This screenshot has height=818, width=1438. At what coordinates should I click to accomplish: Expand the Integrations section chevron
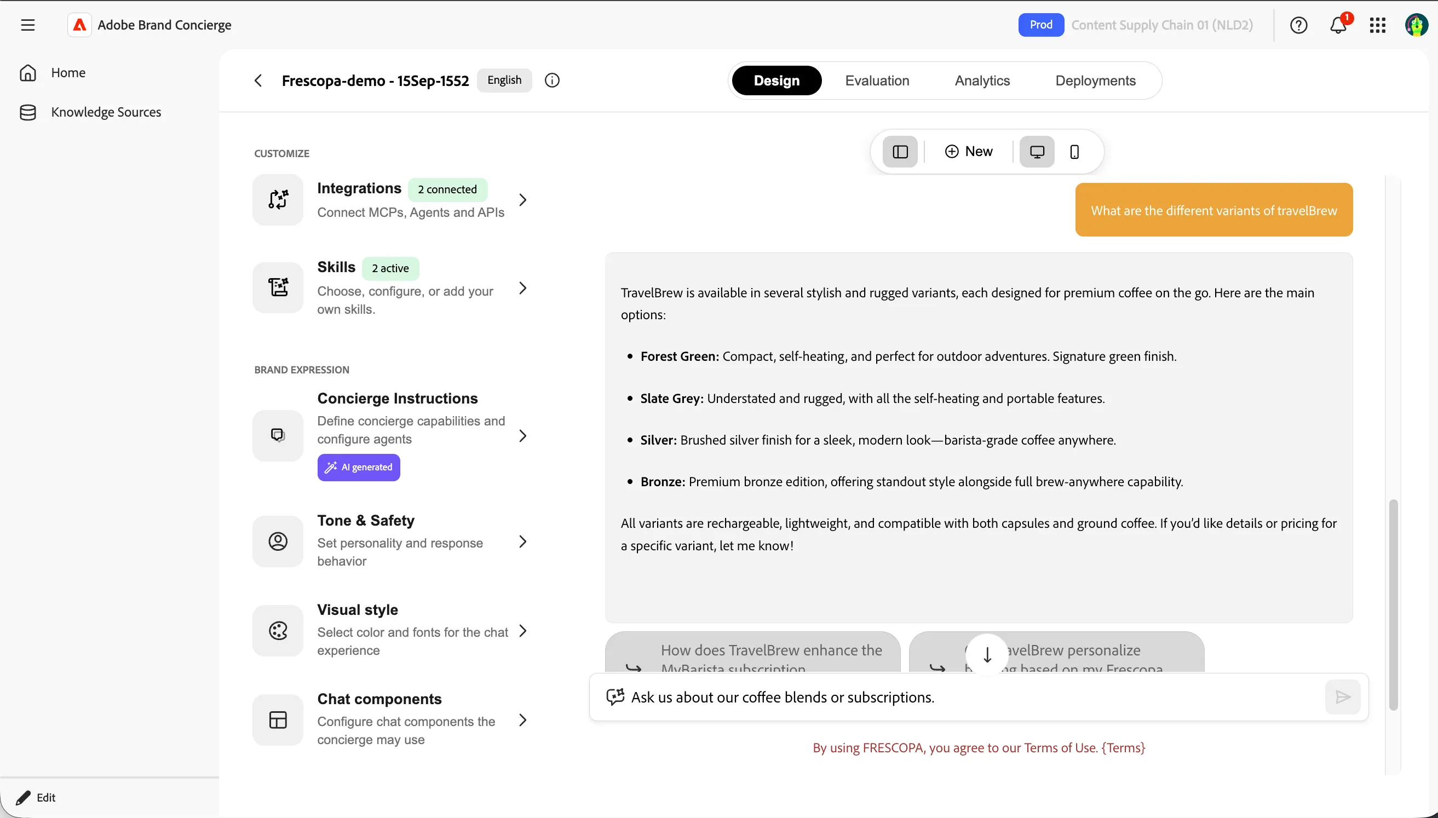click(x=522, y=199)
